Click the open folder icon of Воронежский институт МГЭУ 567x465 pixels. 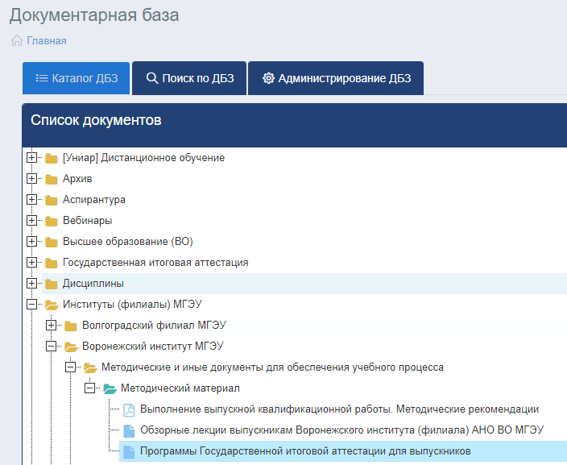(71, 347)
